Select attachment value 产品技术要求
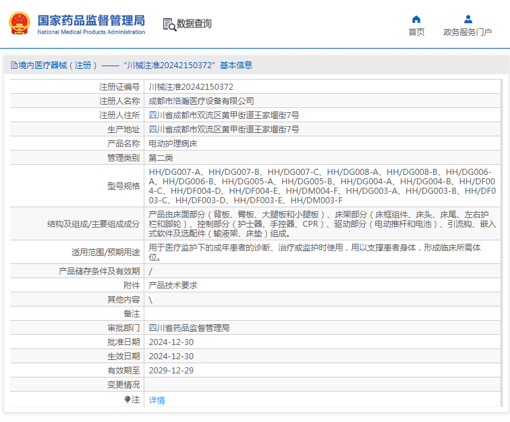 (173, 285)
